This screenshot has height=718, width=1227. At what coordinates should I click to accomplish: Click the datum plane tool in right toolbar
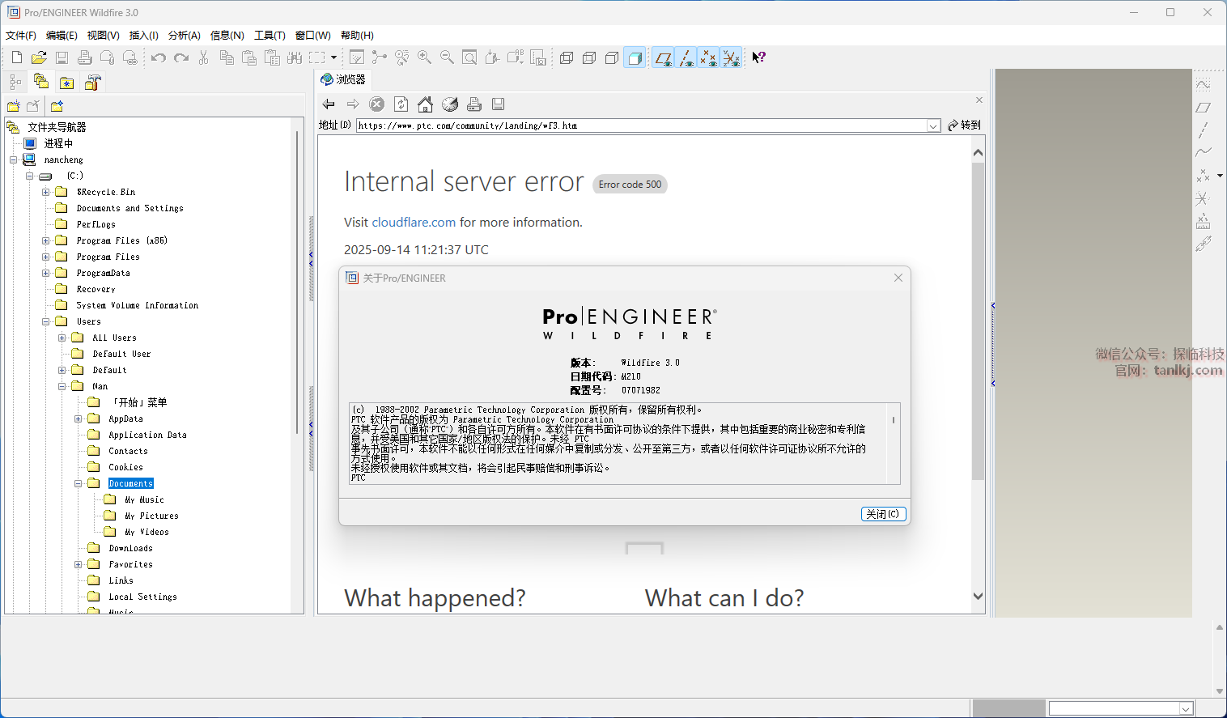click(x=1204, y=108)
